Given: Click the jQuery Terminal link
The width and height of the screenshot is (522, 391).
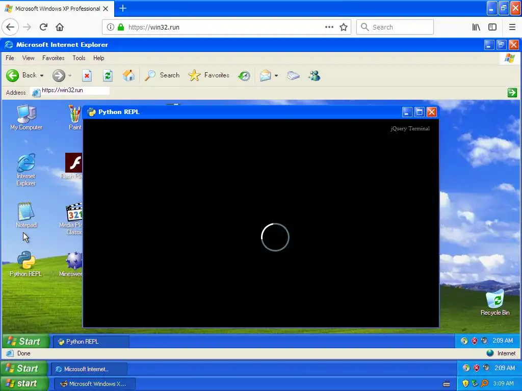Looking at the screenshot, I should (410, 128).
